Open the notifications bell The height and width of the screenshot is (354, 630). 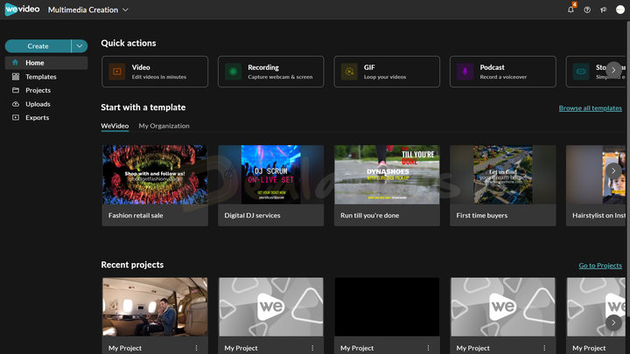point(570,10)
